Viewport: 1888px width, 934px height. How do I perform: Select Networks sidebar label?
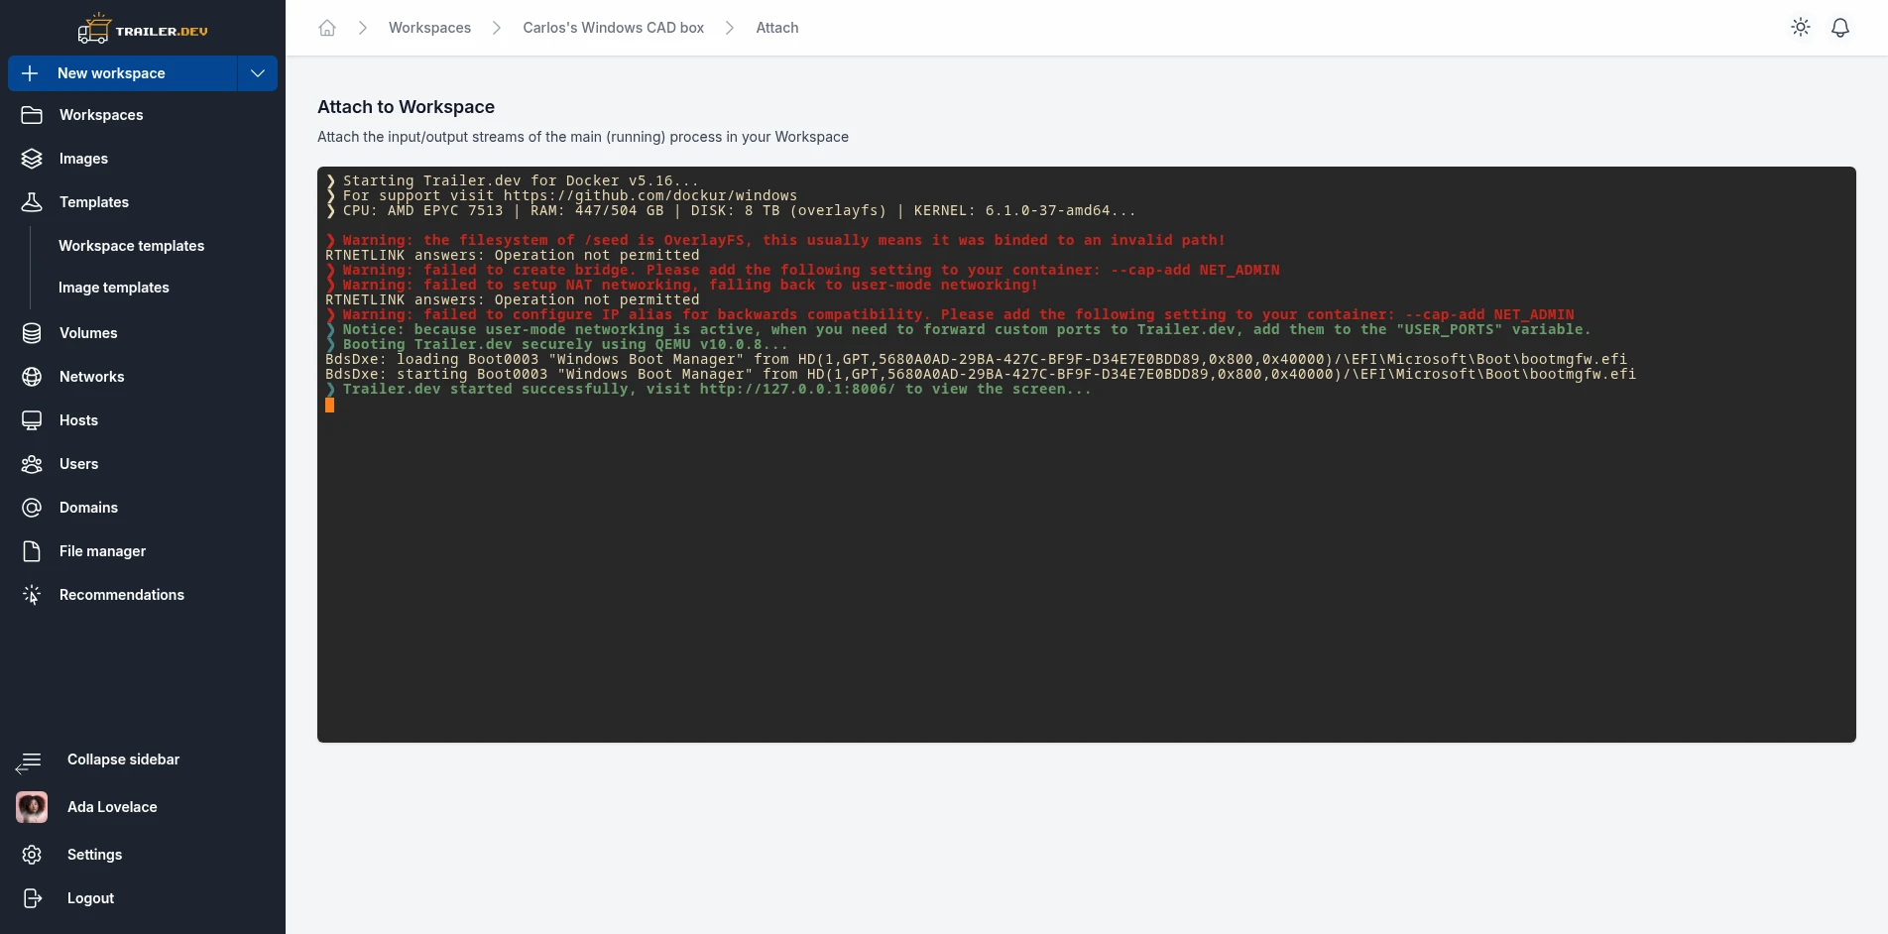click(91, 377)
